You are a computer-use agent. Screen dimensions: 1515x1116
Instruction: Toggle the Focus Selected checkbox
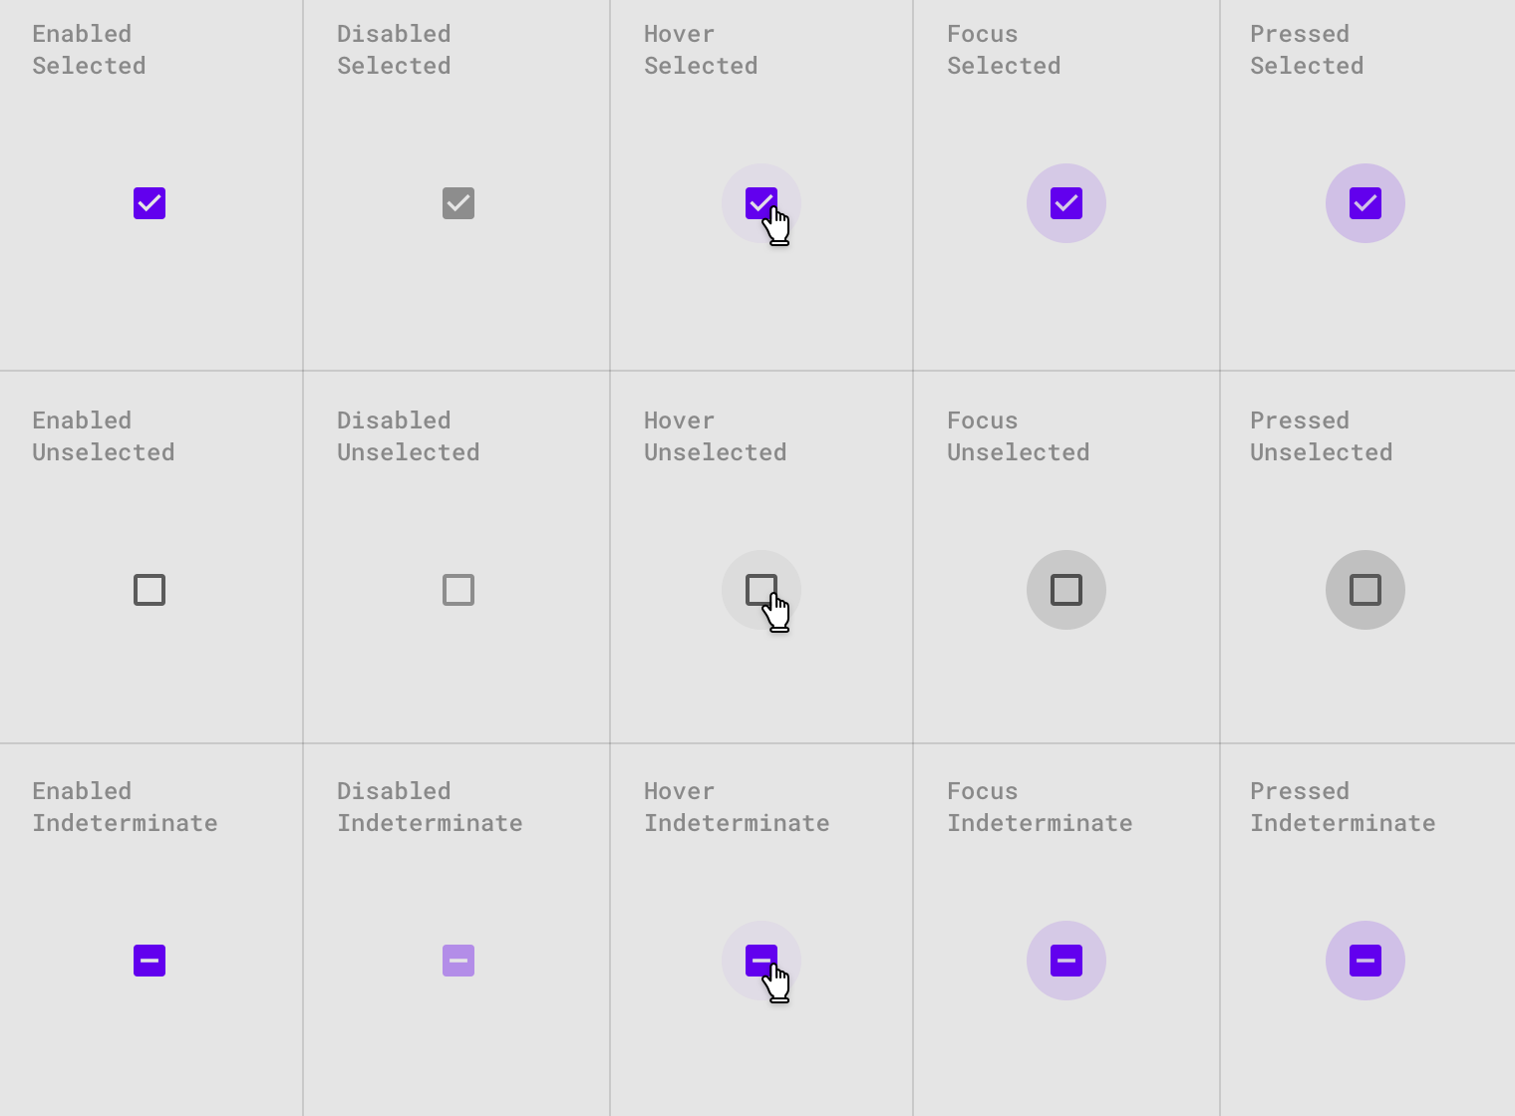1065,203
